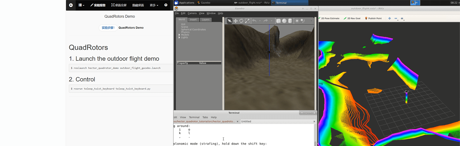Insert a box shape in Gazebo
Viewport: 460px width, 146px height.
point(278,21)
